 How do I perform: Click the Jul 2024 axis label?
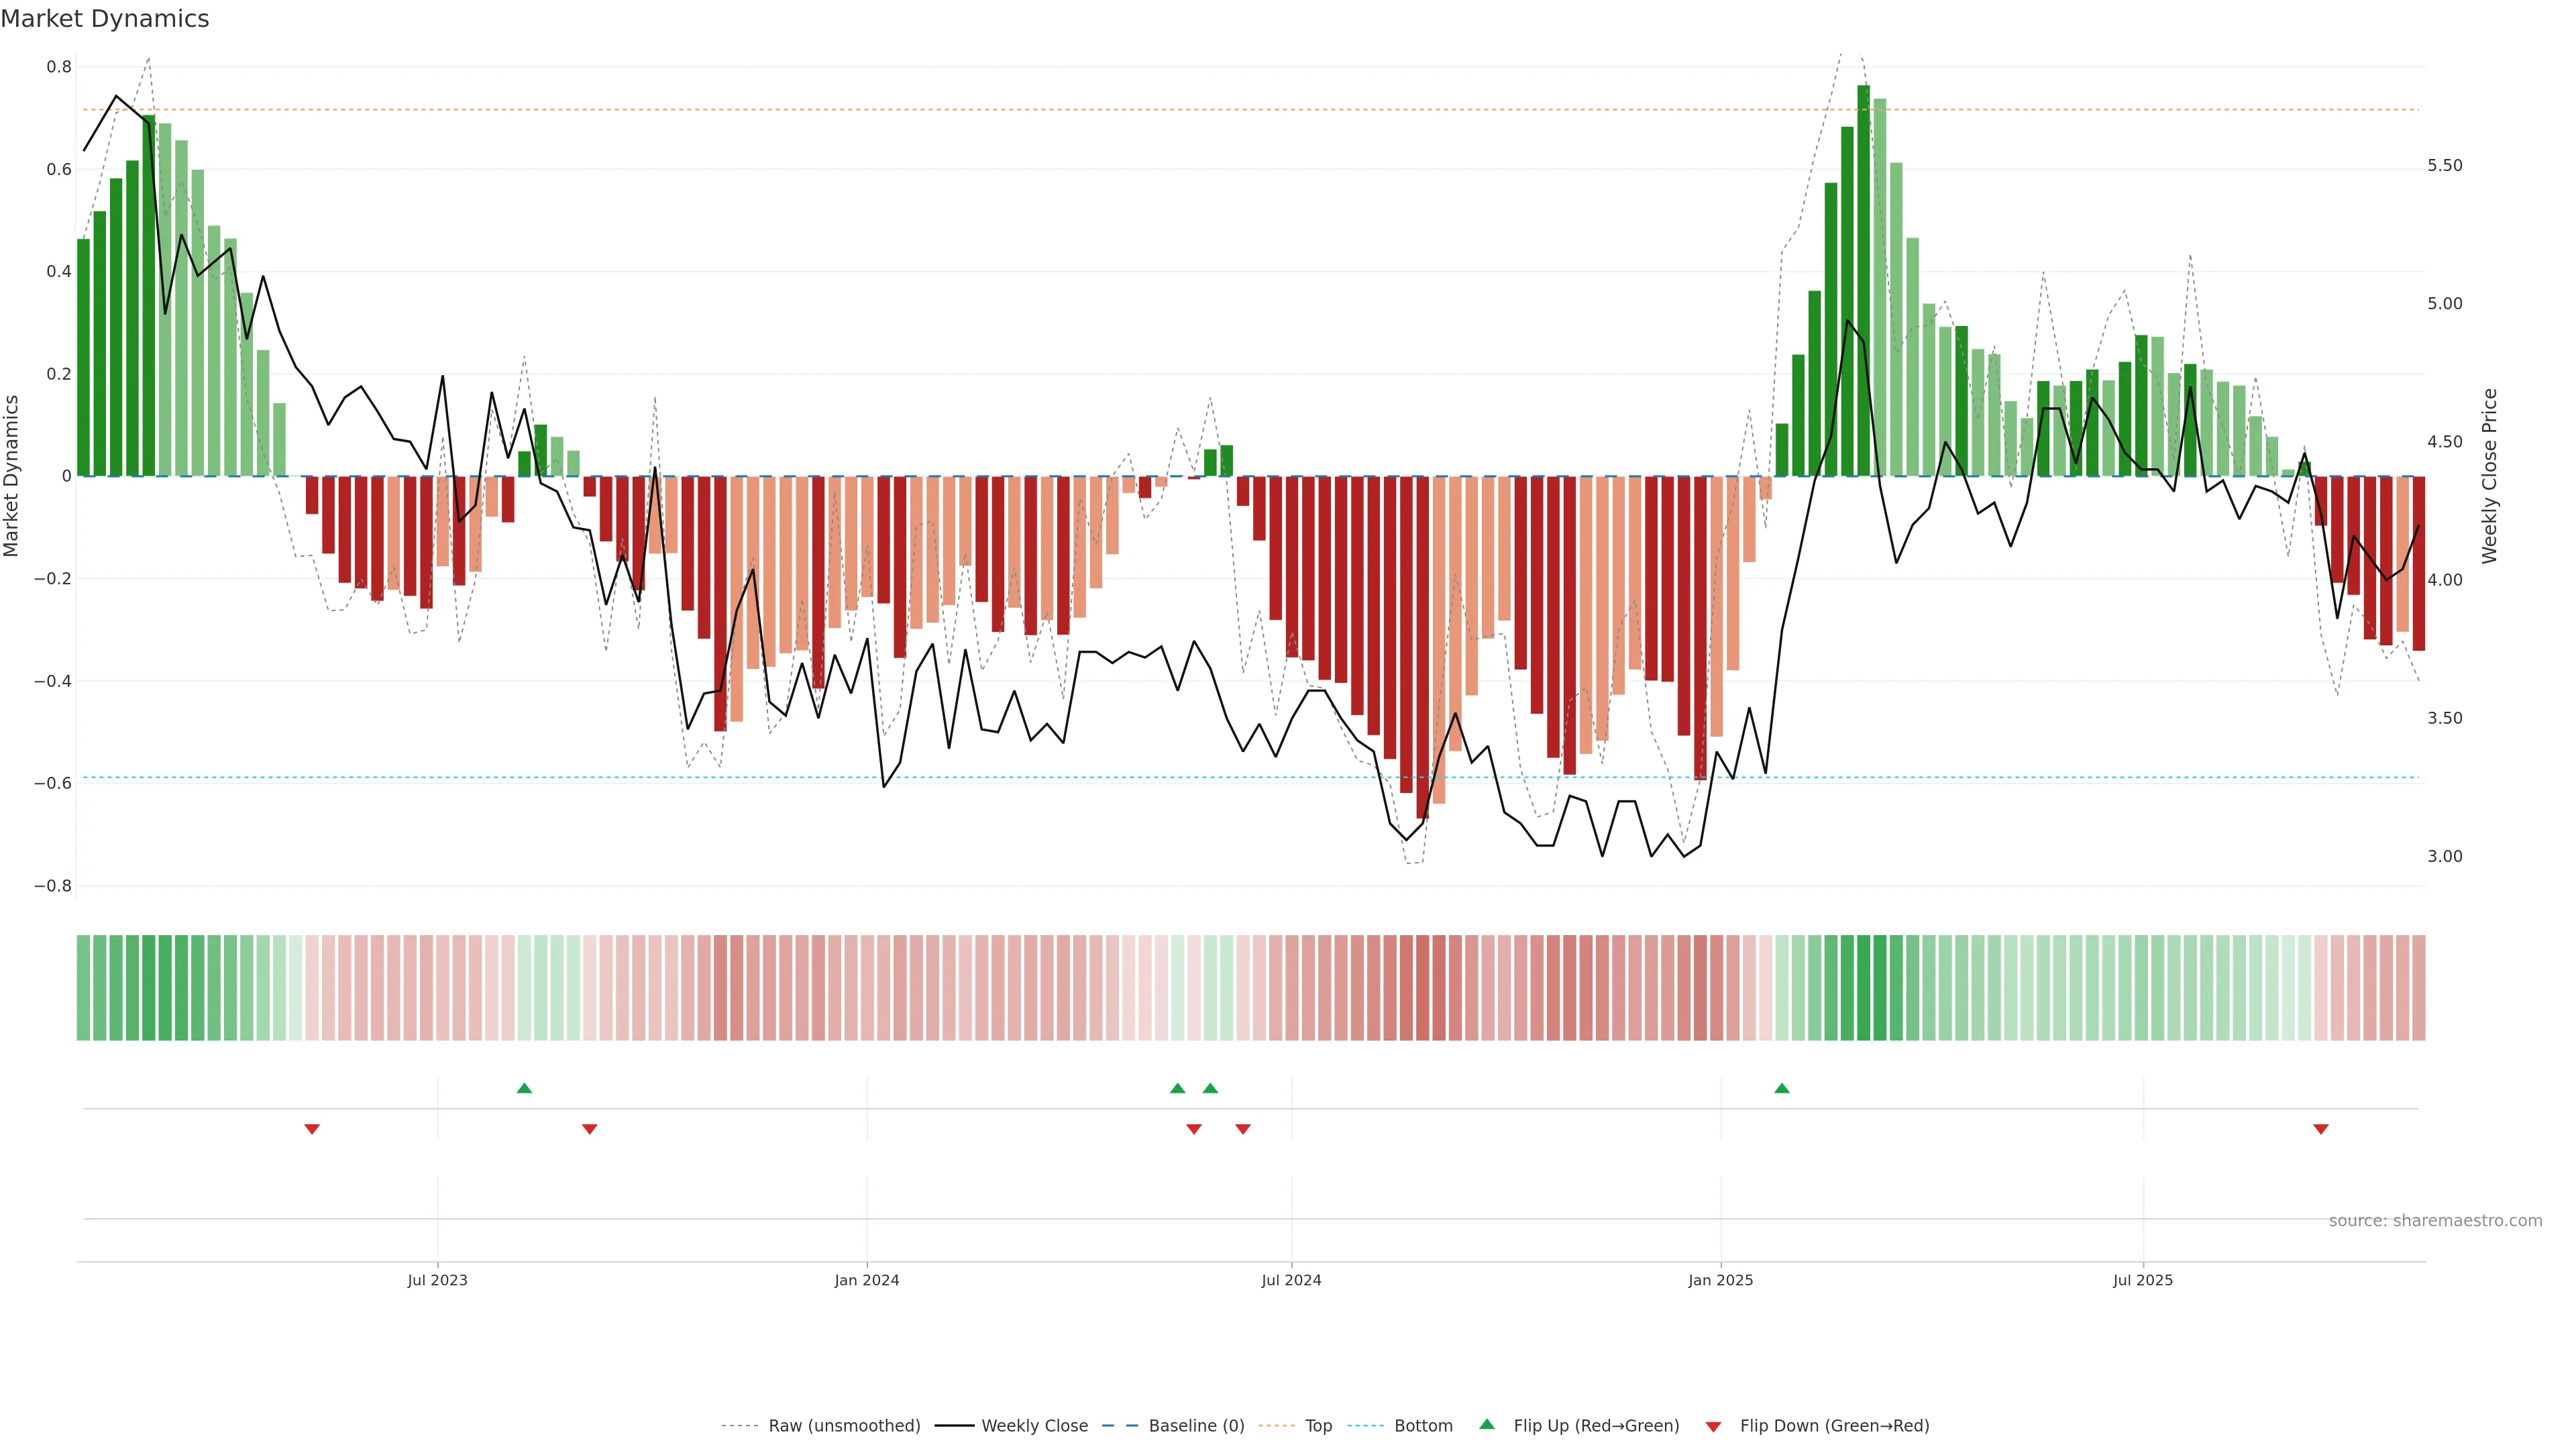click(x=1290, y=1280)
